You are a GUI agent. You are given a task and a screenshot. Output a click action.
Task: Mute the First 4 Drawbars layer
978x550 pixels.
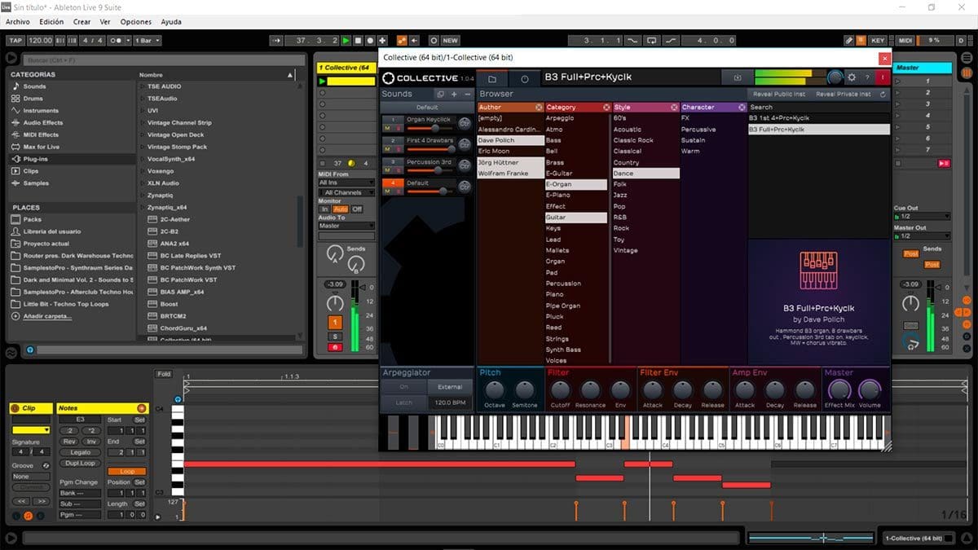coord(387,149)
